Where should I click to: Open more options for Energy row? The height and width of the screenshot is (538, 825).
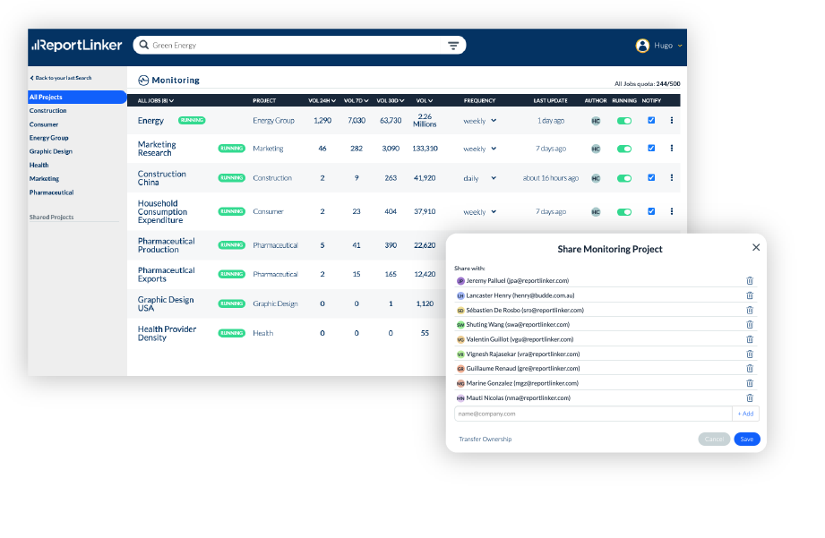coord(671,121)
